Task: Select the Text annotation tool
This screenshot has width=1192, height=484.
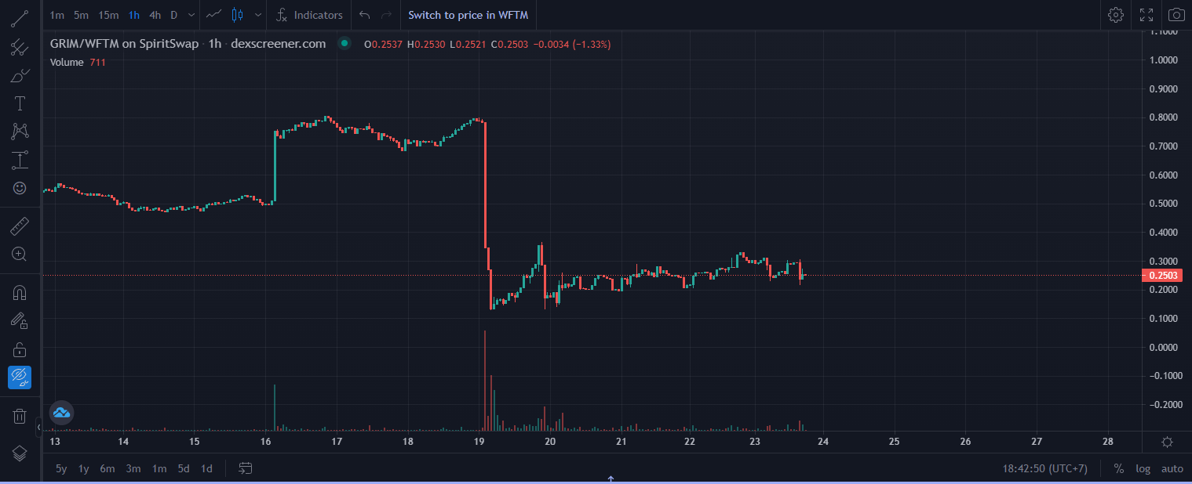Action: tap(20, 103)
